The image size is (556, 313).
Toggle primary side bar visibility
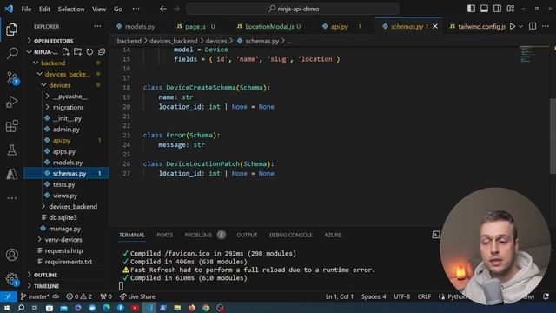coord(471,9)
